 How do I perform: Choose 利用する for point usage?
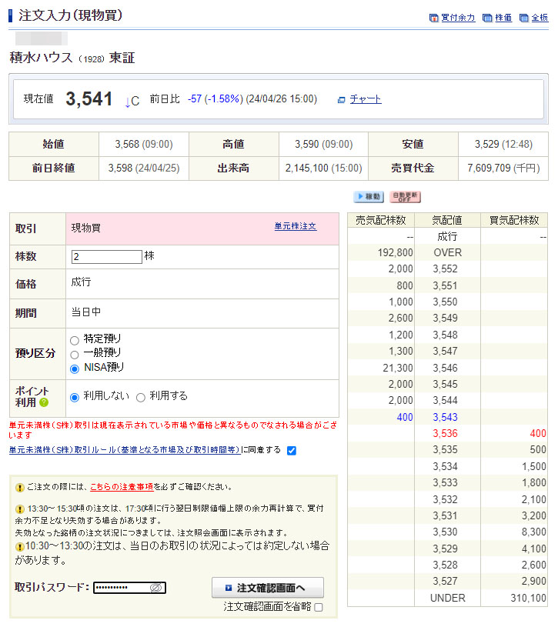click(x=141, y=397)
